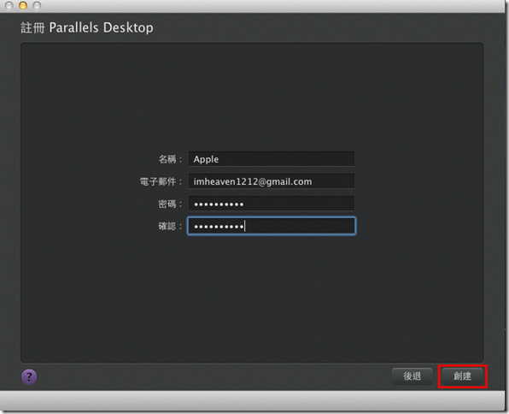Click the imheaven1212@gmail.com text
This screenshot has width=509, height=414.
tap(253, 181)
